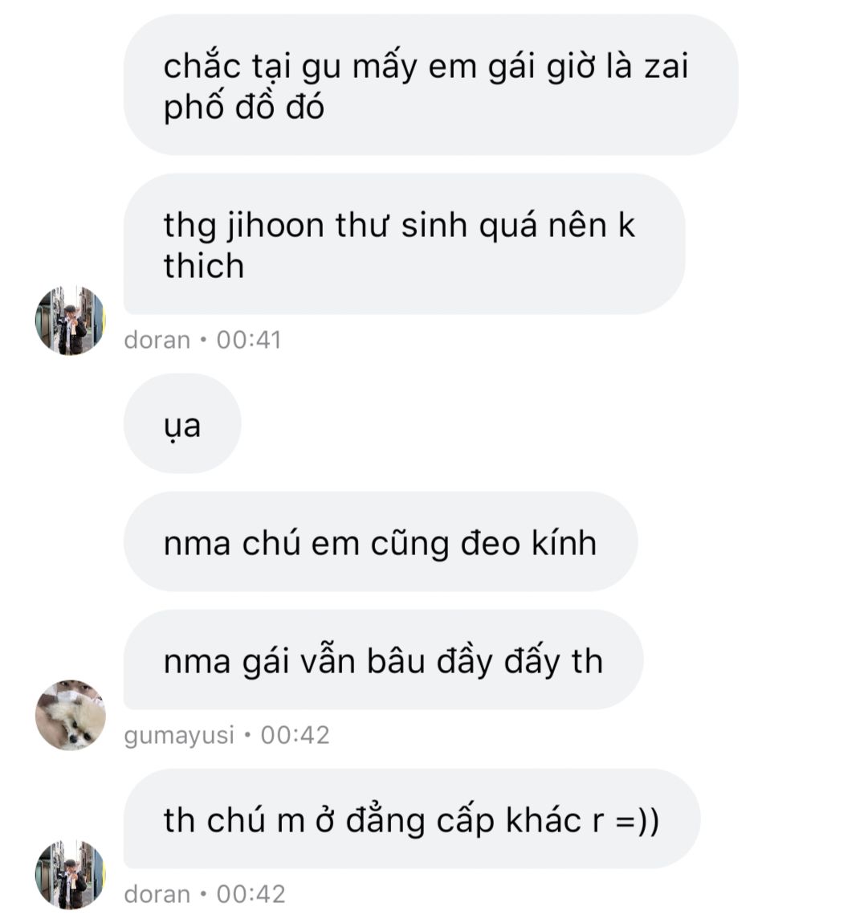The width and height of the screenshot is (864, 919).
Task: Tap the 'nma gái vẫn bâu đầy đấy th' bubble
Action: click(x=383, y=660)
